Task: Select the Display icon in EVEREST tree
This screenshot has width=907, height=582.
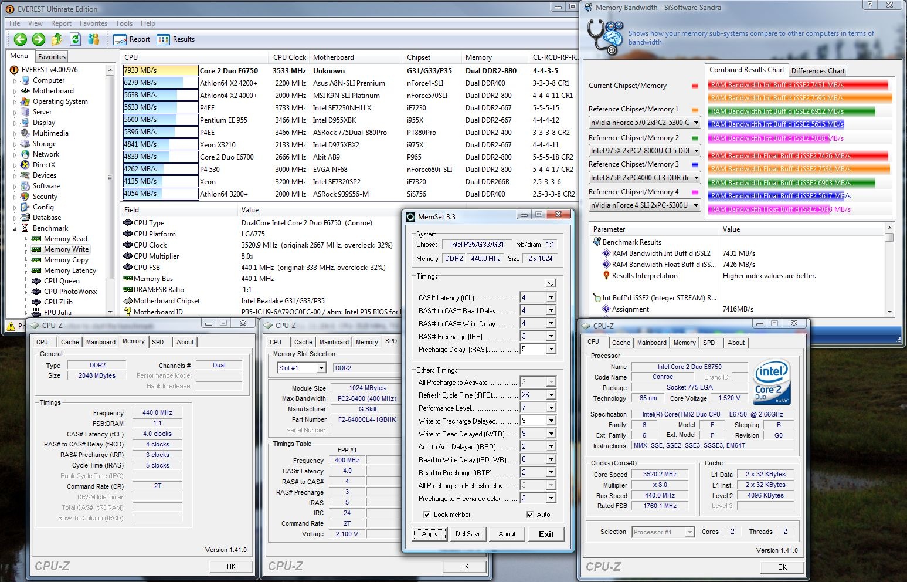Action: [x=25, y=123]
